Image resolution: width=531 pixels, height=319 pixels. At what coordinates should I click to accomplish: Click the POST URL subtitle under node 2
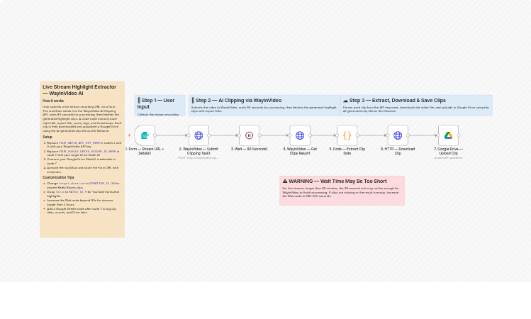pos(199,158)
